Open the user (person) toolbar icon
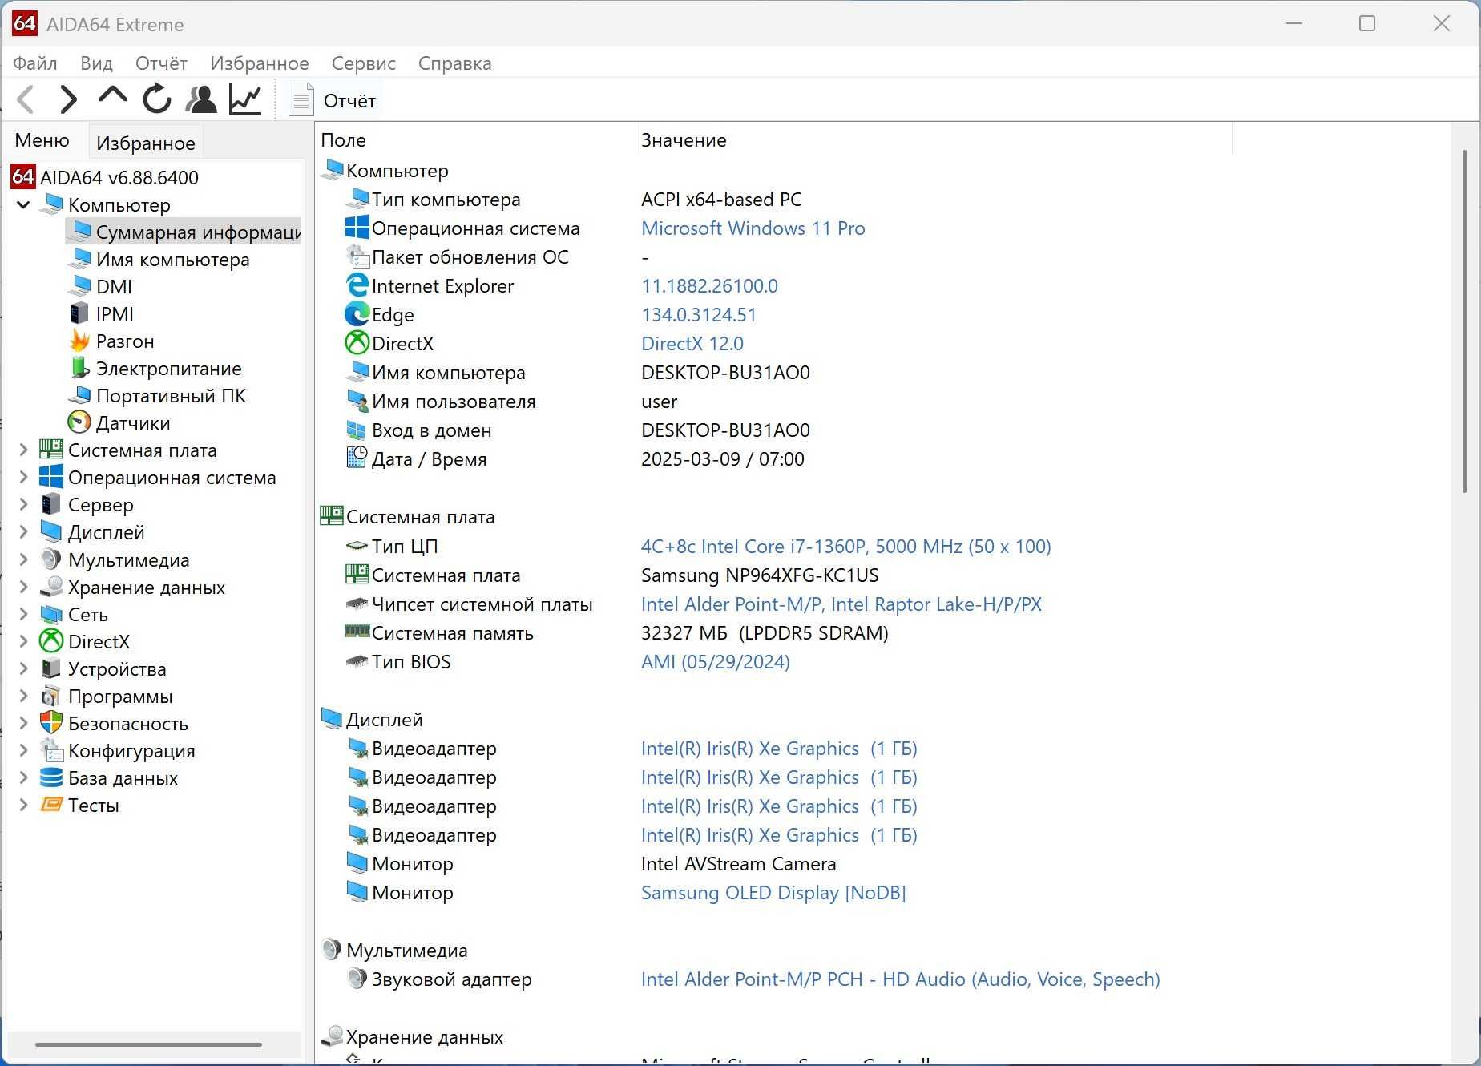The width and height of the screenshot is (1481, 1066). 201,99
